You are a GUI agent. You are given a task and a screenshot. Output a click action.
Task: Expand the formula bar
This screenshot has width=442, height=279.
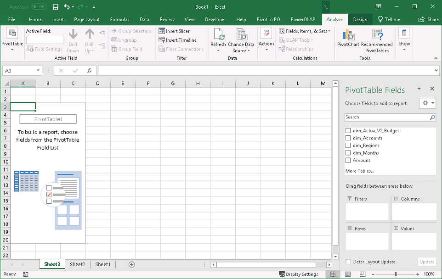tap(436, 70)
